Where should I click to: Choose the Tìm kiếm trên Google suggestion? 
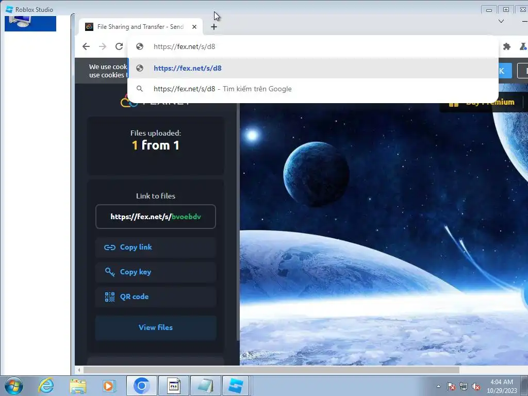tap(313, 89)
